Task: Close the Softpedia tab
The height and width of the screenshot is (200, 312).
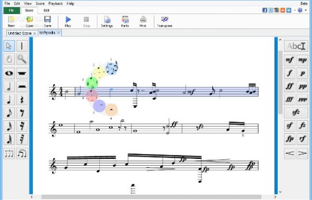Action: [58, 33]
